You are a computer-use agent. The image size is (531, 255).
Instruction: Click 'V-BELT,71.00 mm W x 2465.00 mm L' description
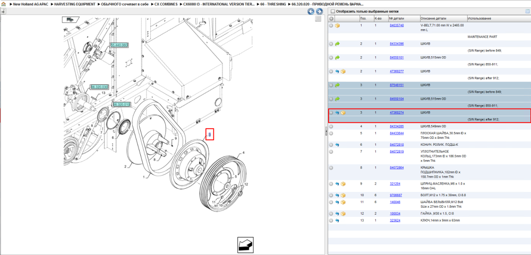[442, 28]
